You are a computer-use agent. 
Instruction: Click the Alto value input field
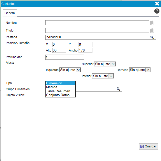tap(59, 51)
